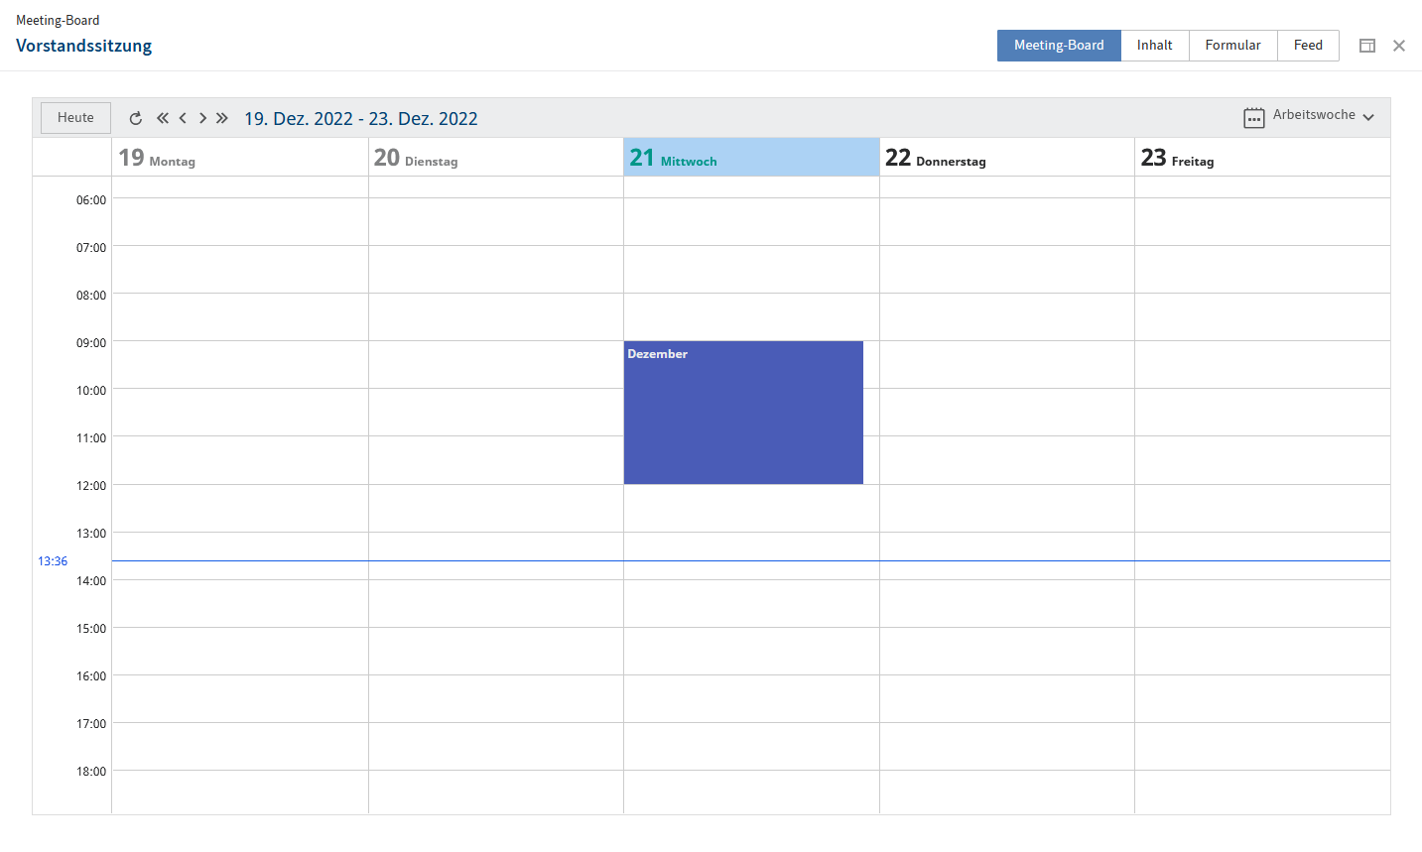Click the 15:00 time label

(91, 629)
